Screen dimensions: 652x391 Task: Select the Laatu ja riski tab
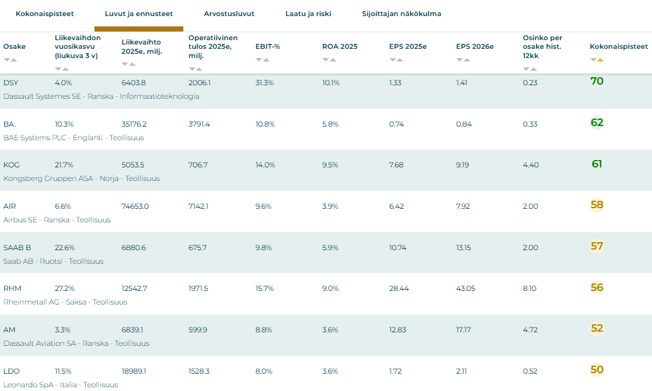tap(308, 14)
